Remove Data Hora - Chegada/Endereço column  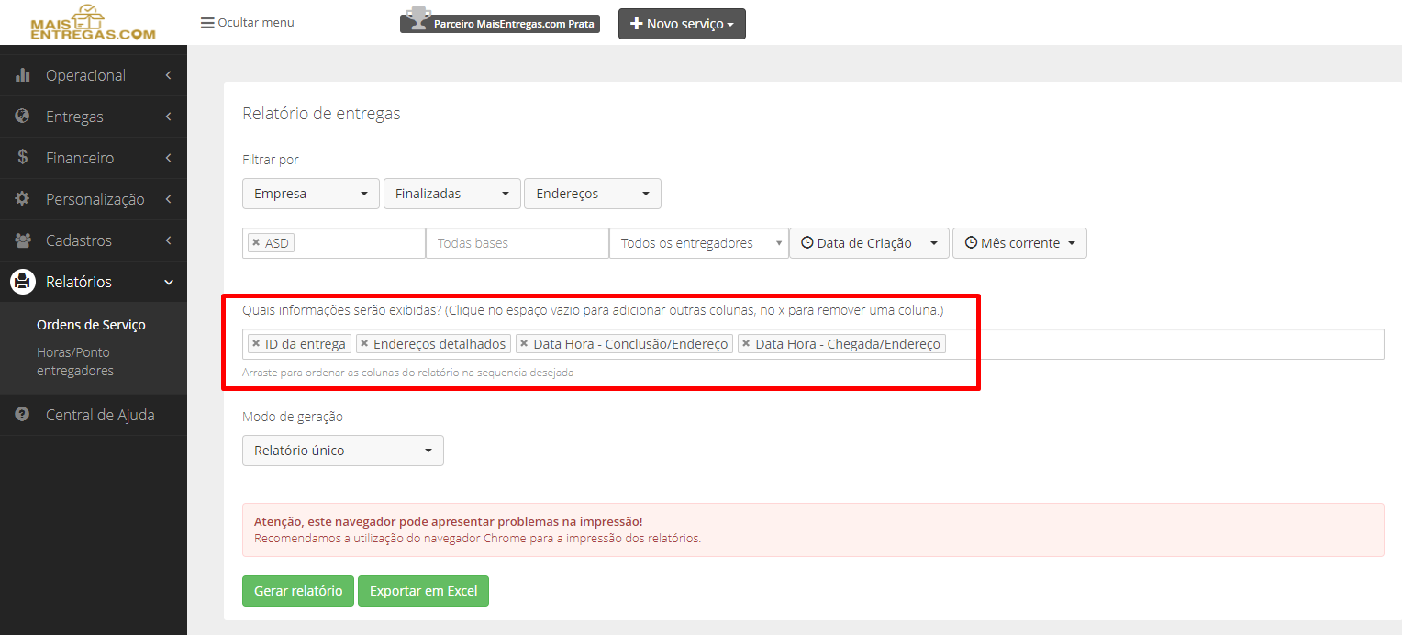[746, 344]
